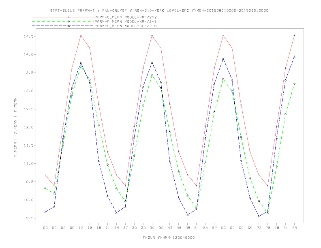Click x-axis tick label 15
321x248 pixels.
click(90, 228)
